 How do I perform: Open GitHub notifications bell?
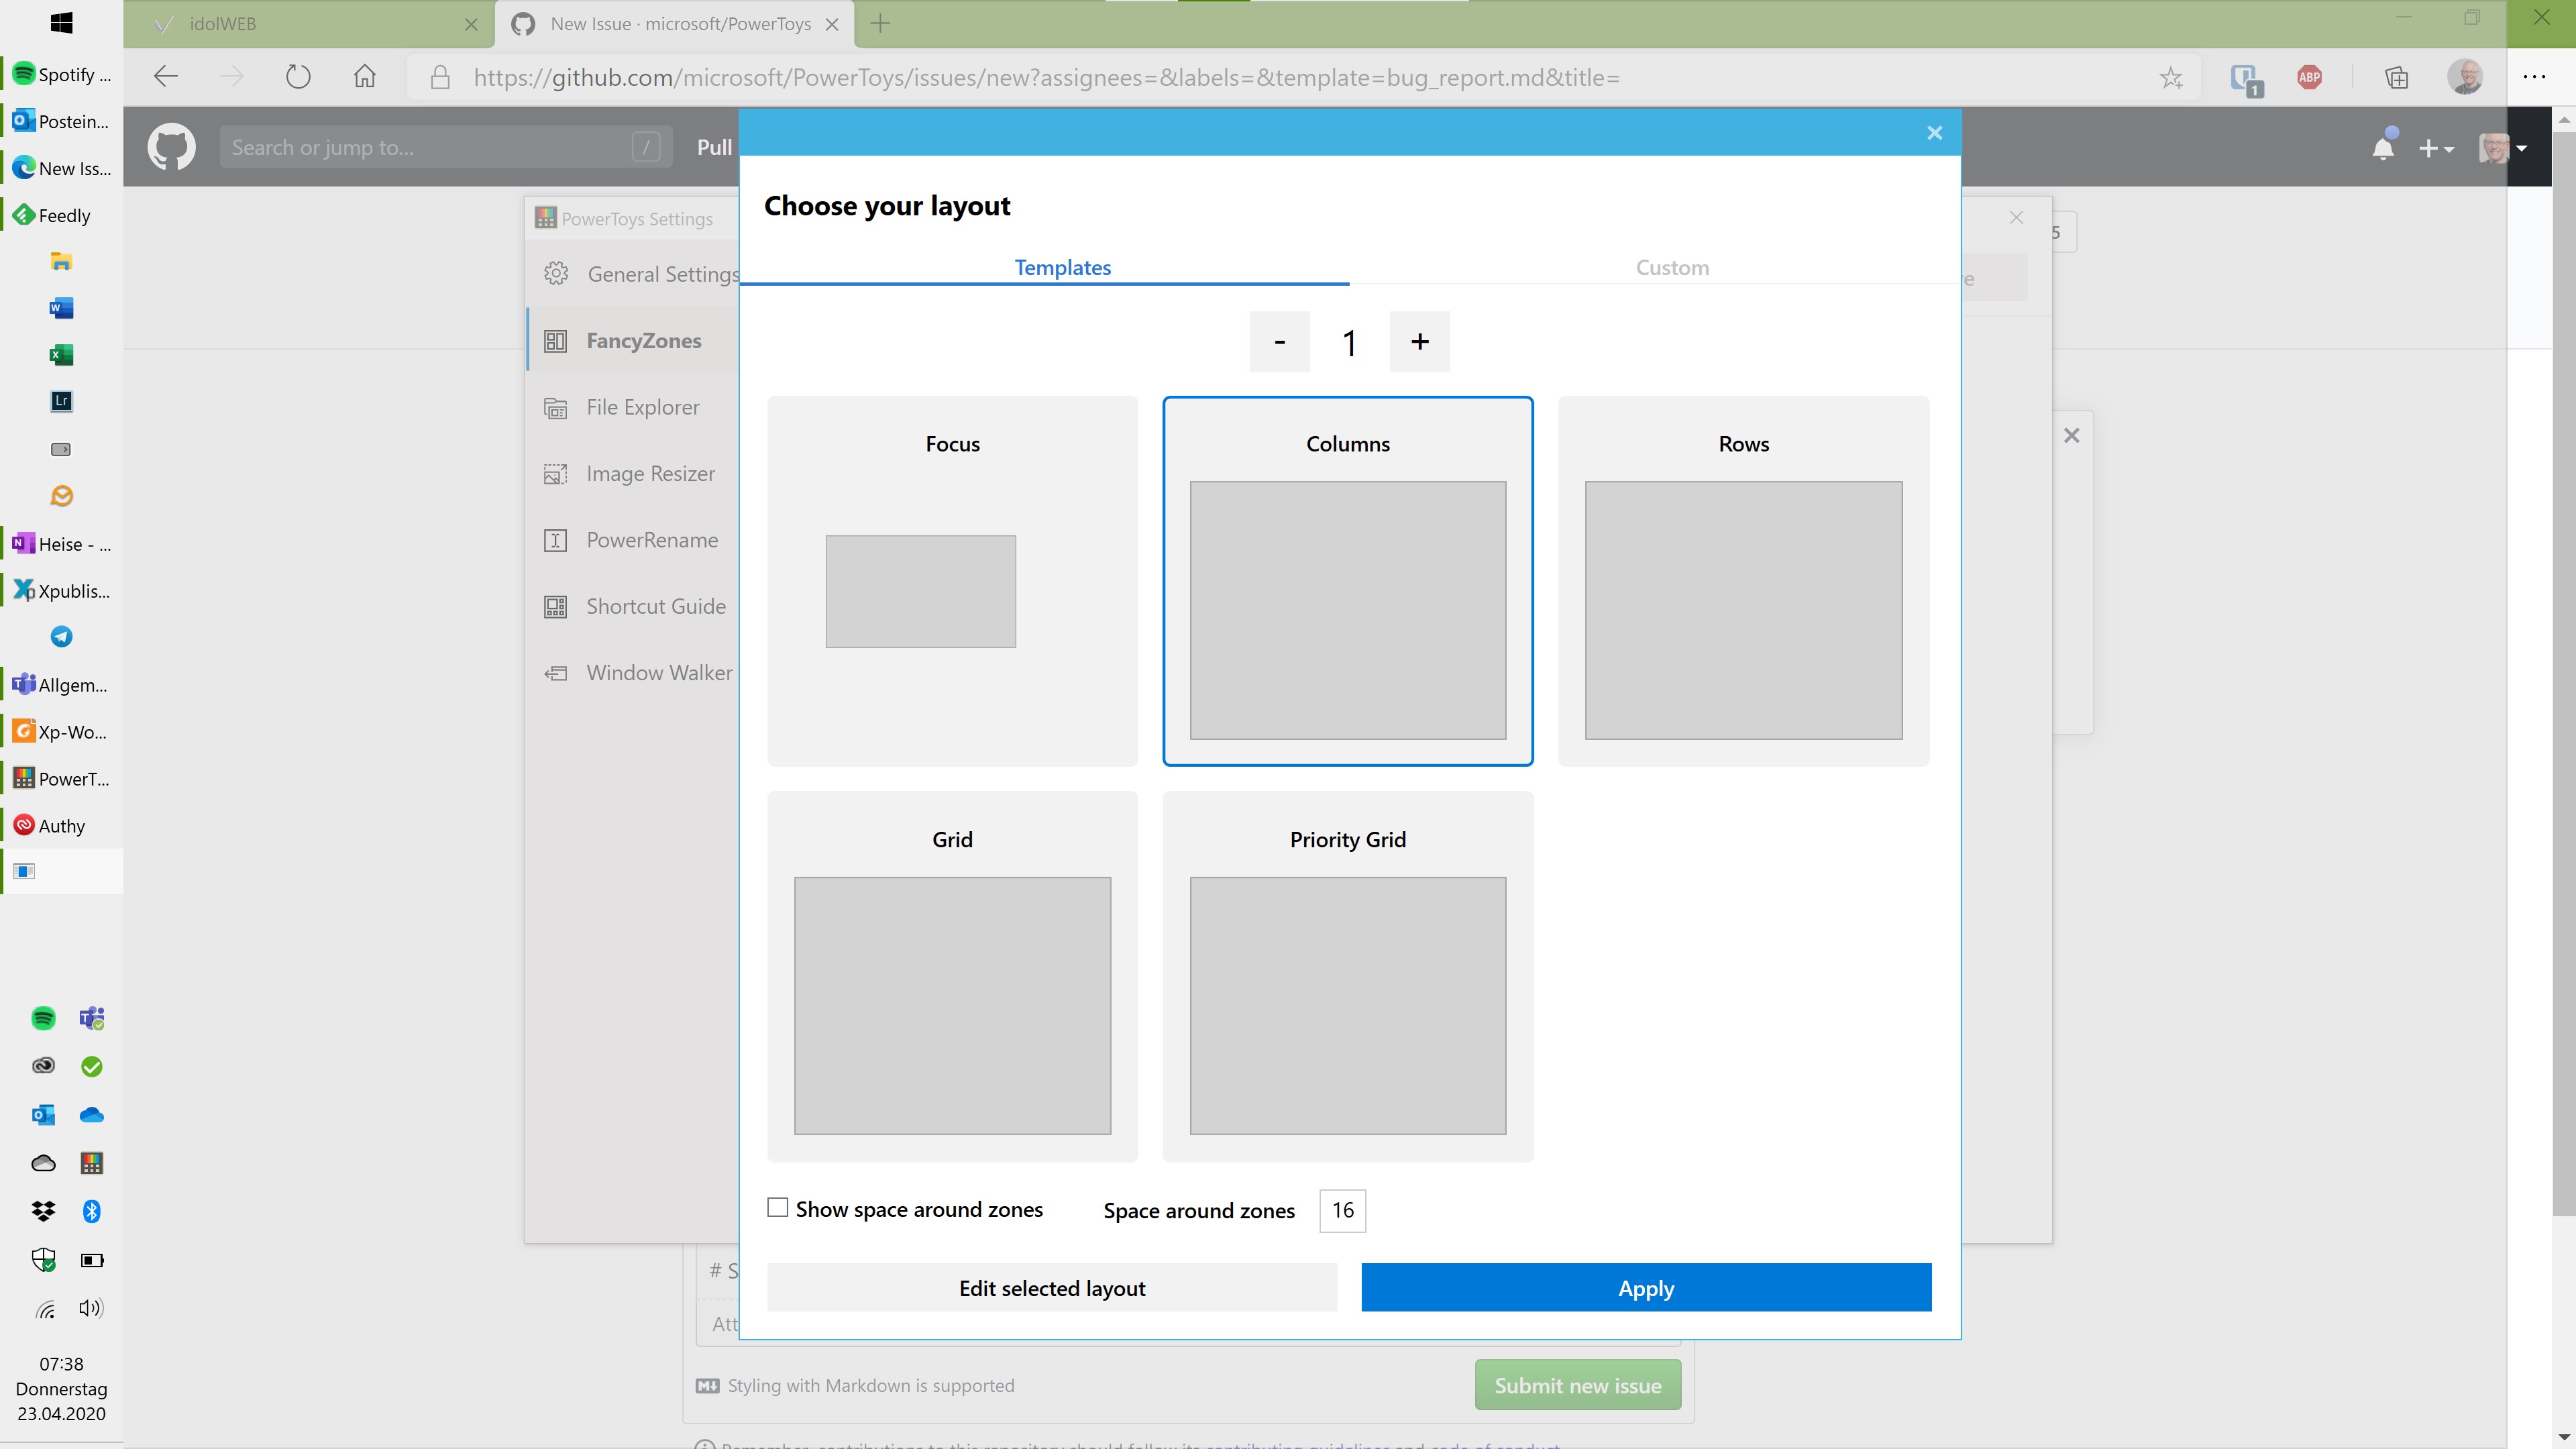tap(2383, 146)
